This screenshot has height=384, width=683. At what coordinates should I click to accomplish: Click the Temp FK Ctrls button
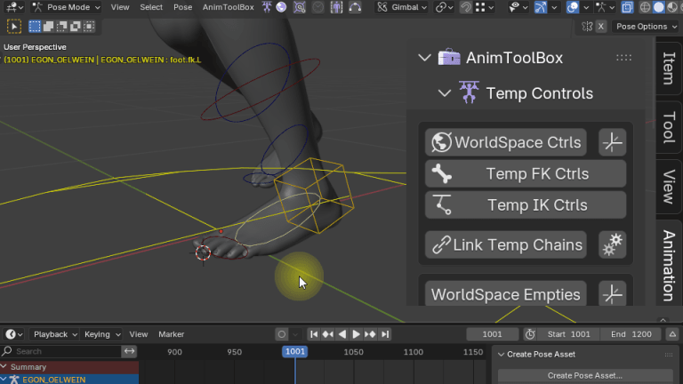(525, 173)
